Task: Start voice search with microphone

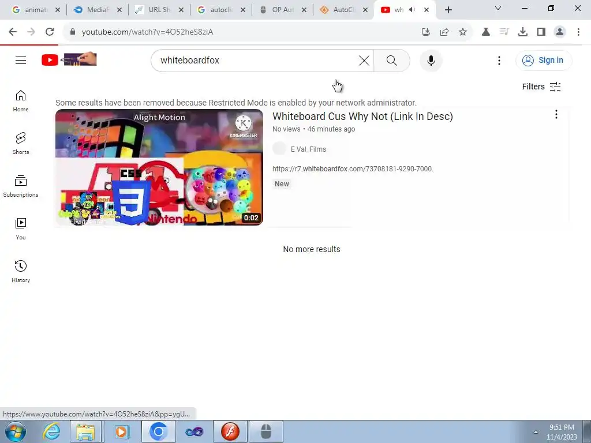Action: coord(431,60)
